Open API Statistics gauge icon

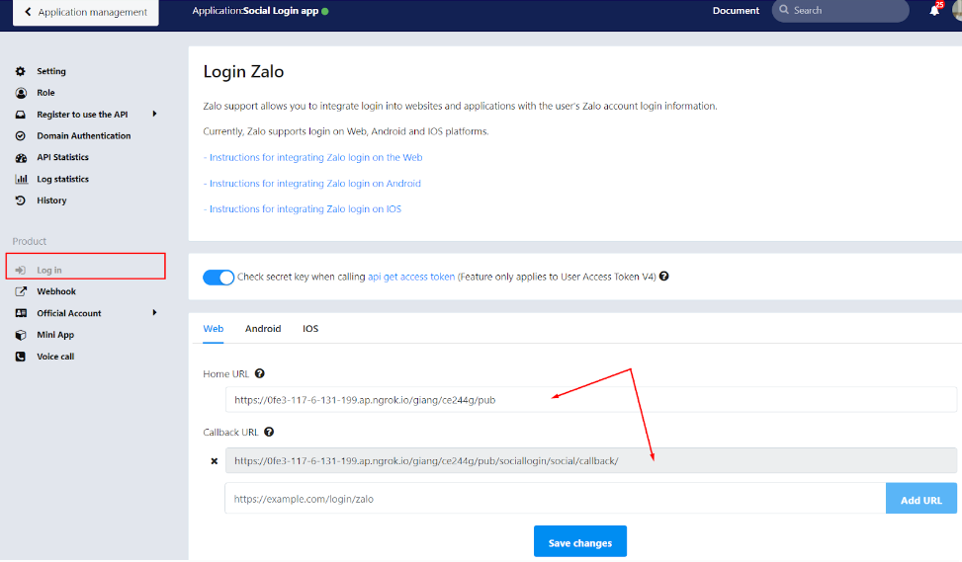pos(21,158)
